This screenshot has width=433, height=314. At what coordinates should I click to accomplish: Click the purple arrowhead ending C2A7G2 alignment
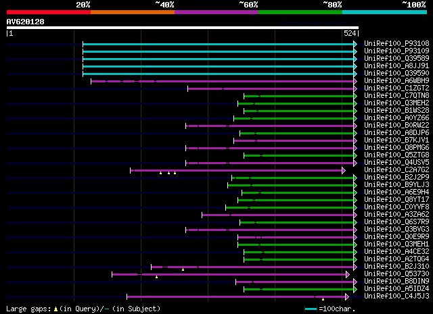344,171
